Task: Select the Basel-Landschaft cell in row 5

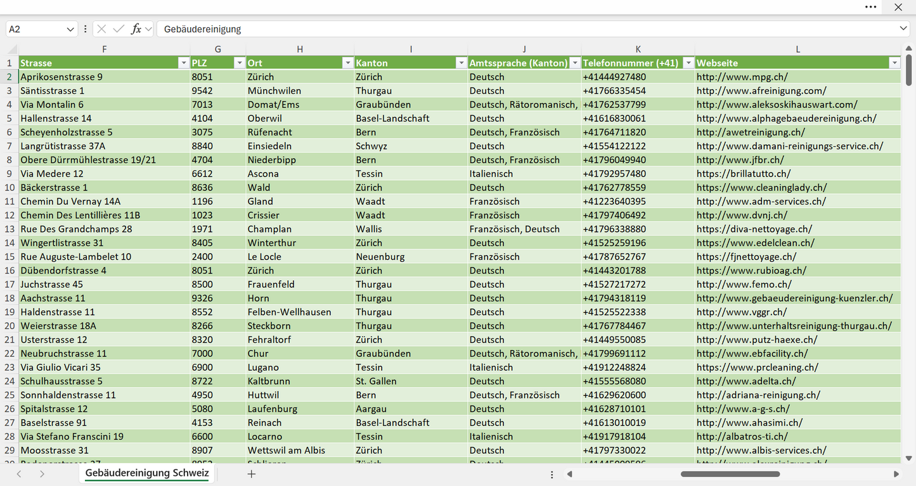Action: point(411,118)
